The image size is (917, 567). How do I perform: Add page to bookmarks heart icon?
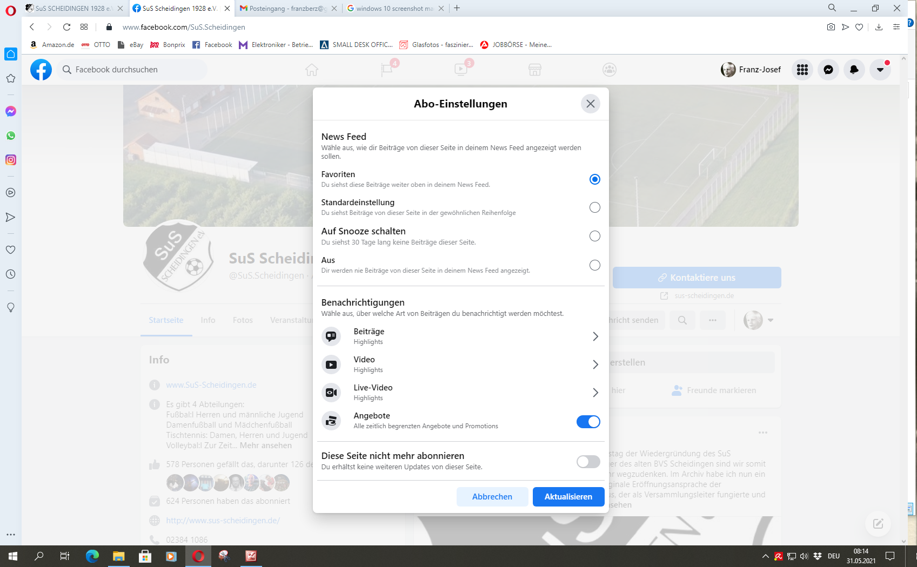point(859,27)
